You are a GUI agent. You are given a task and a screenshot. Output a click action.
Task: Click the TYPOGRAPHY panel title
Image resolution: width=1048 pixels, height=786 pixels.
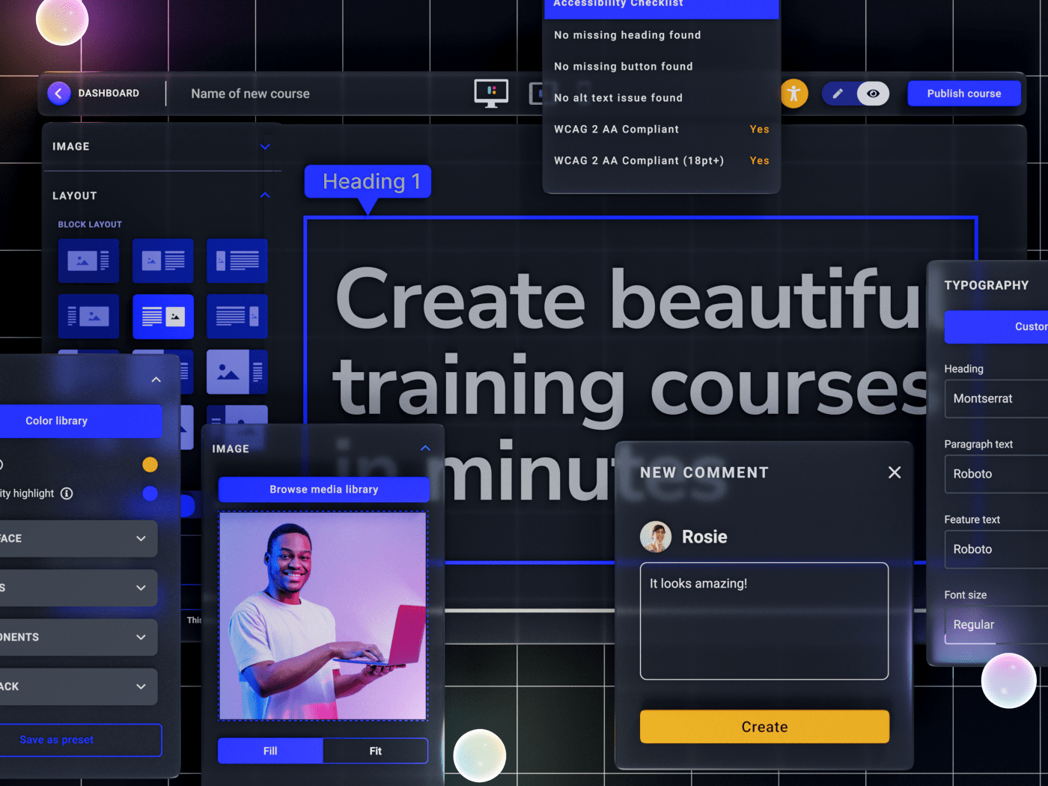[x=987, y=285]
